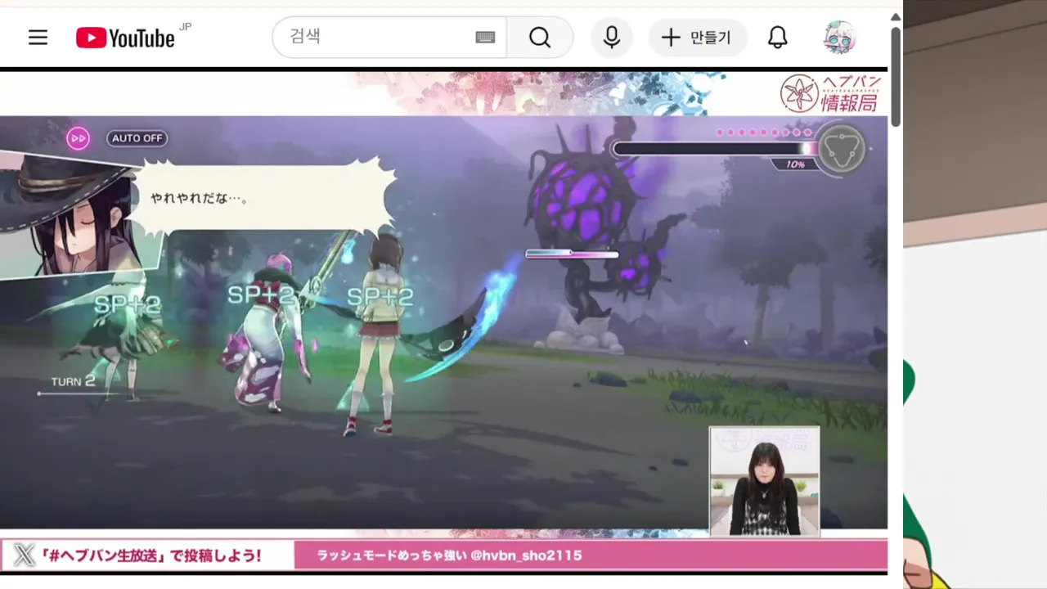Viewport: 1047px width, 589px height.
Task: Open the 만들기 create button
Action: click(x=698, y=37)
